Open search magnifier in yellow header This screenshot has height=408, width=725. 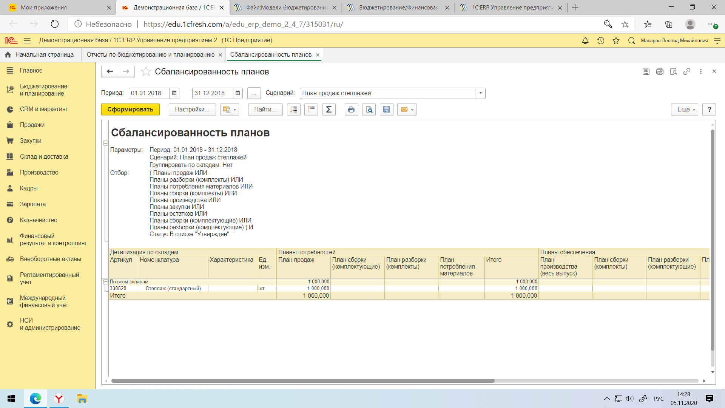(x=631, y=40)
